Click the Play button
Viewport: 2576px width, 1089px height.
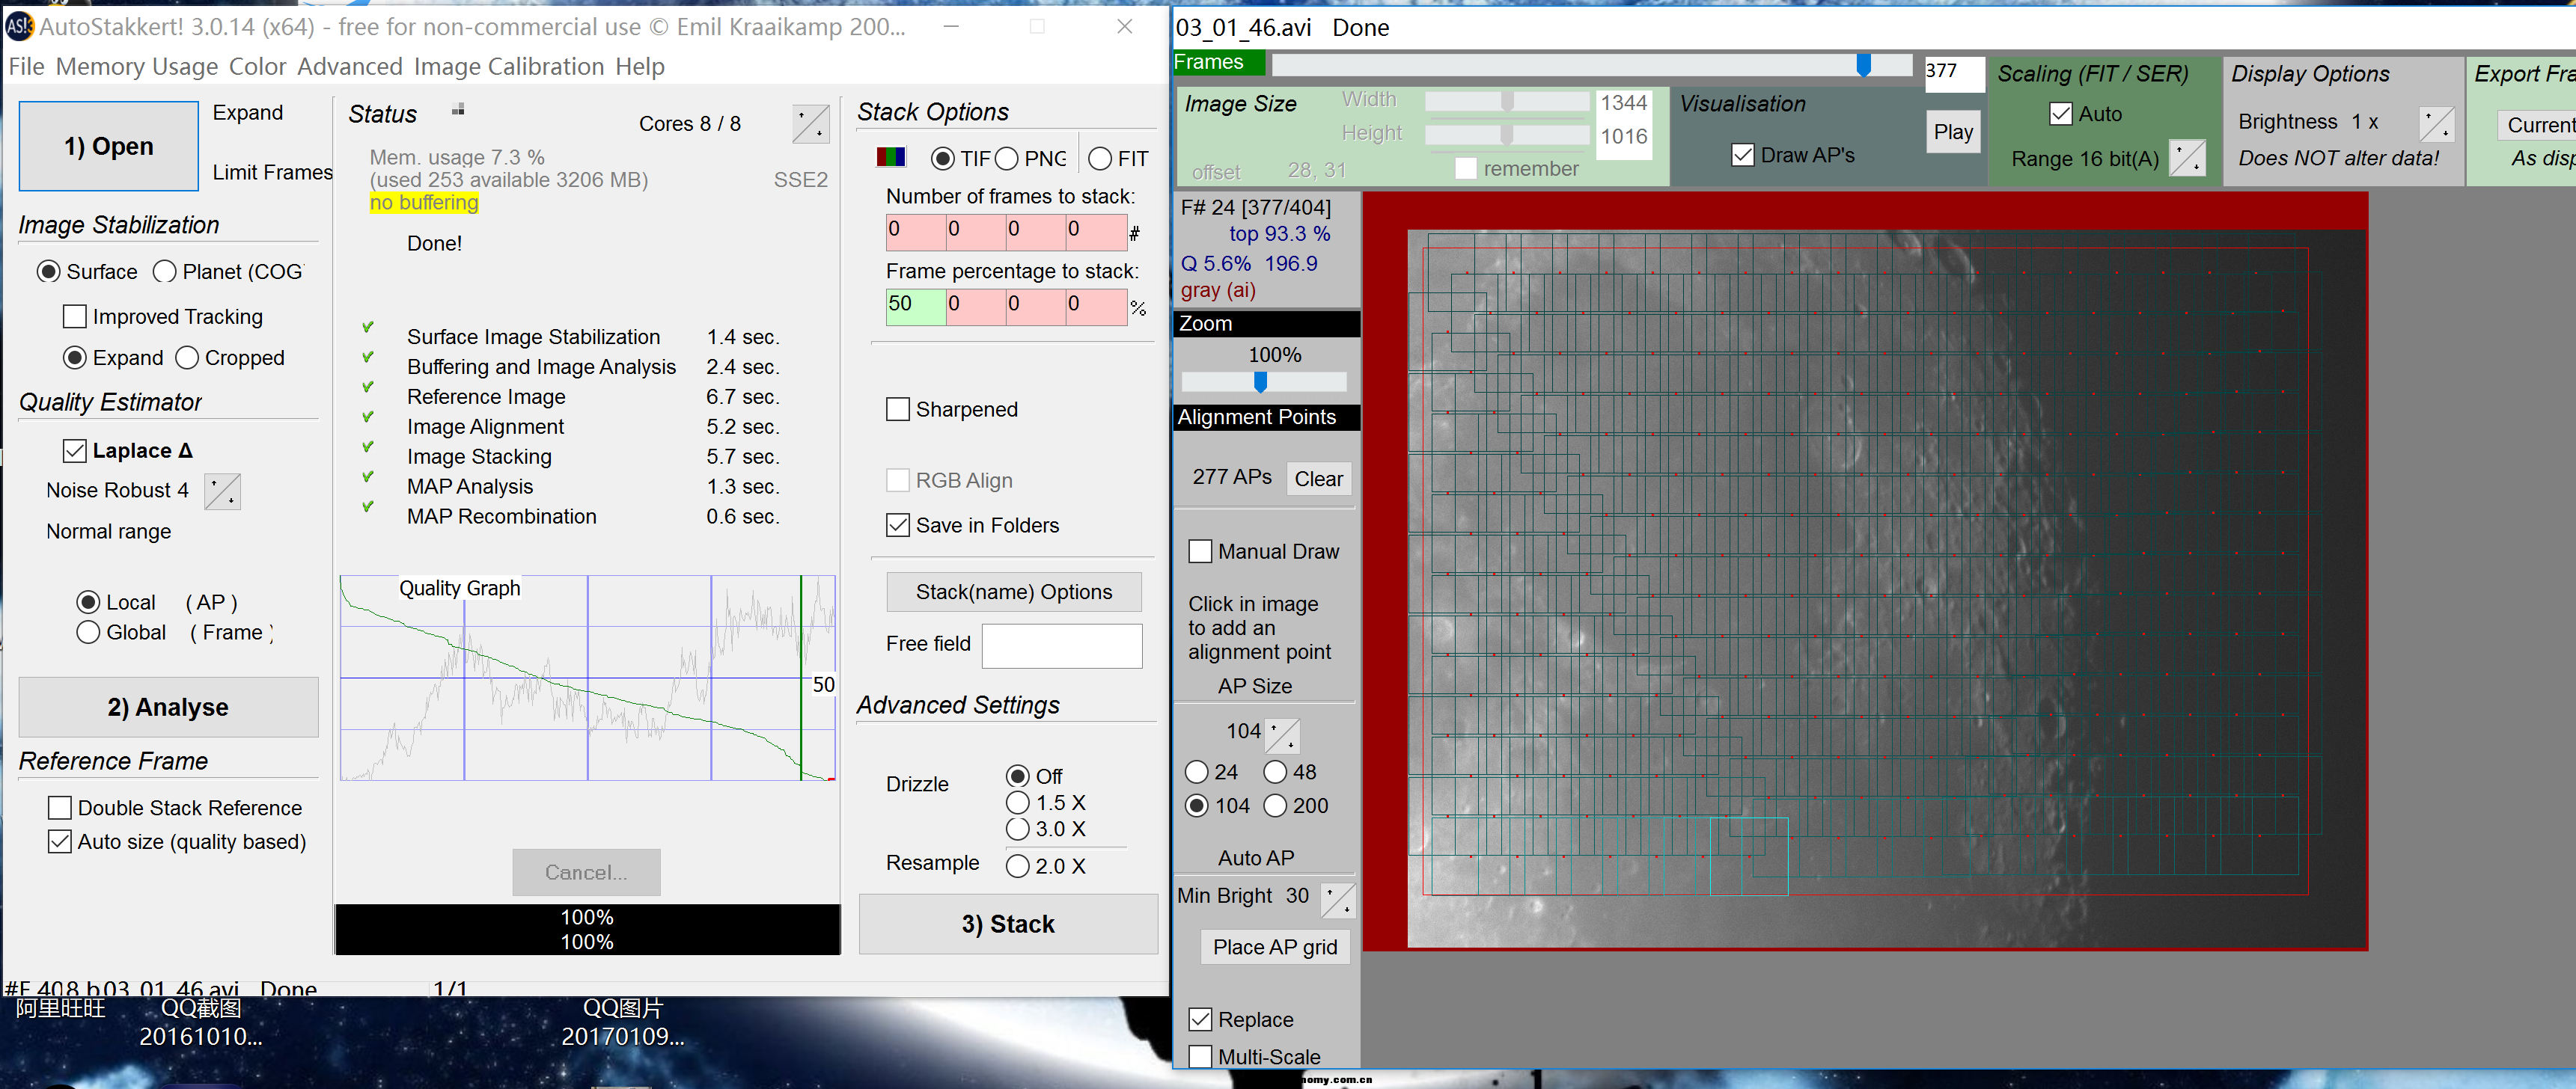(1953, 132)
